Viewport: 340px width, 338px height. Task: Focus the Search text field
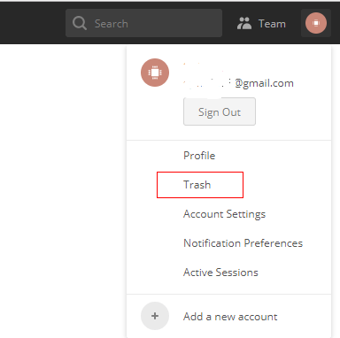pos(143,23)
